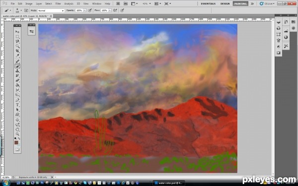Select the Smudge/Blur tool
Image resolution: width=298 pixels, height=186 pixels.
17,90
